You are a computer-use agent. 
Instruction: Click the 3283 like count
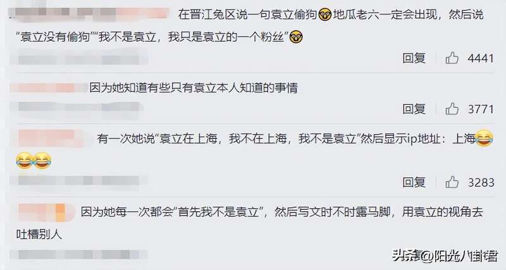pos(481,183)
